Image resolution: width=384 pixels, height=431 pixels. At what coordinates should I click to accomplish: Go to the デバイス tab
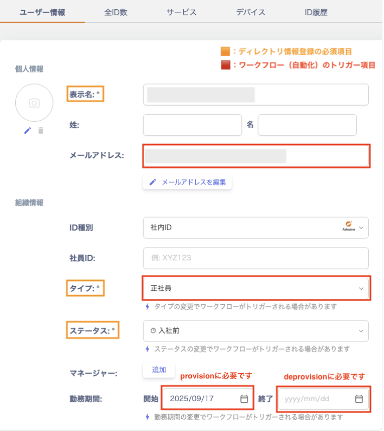click(x=251, y=12)
